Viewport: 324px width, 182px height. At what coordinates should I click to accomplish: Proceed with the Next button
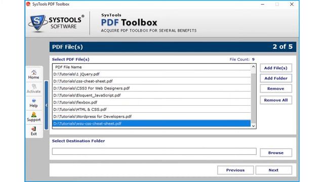point(273,170)
